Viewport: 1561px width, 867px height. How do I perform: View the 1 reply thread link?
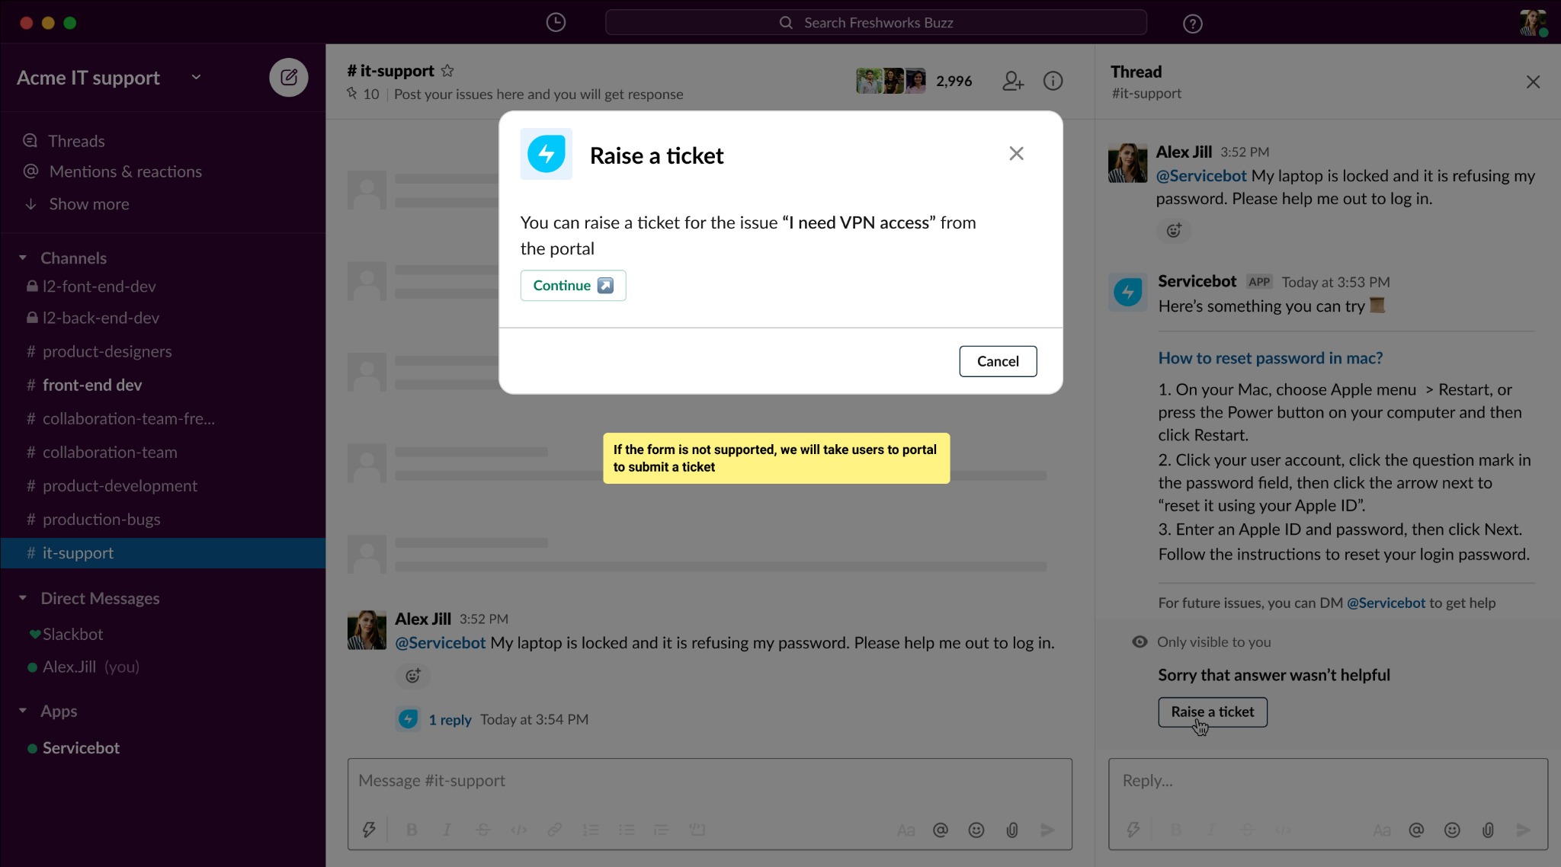point(450,719)
